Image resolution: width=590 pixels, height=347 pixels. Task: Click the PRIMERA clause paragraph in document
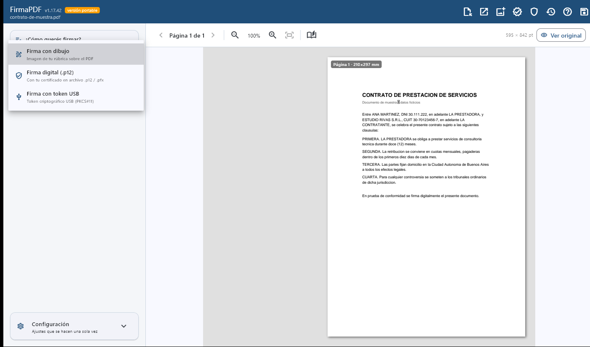tap(422, 141)
